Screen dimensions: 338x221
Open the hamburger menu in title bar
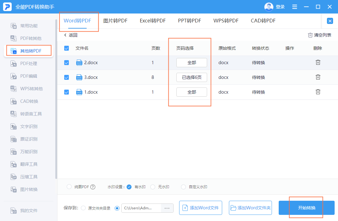pos(295,7)
